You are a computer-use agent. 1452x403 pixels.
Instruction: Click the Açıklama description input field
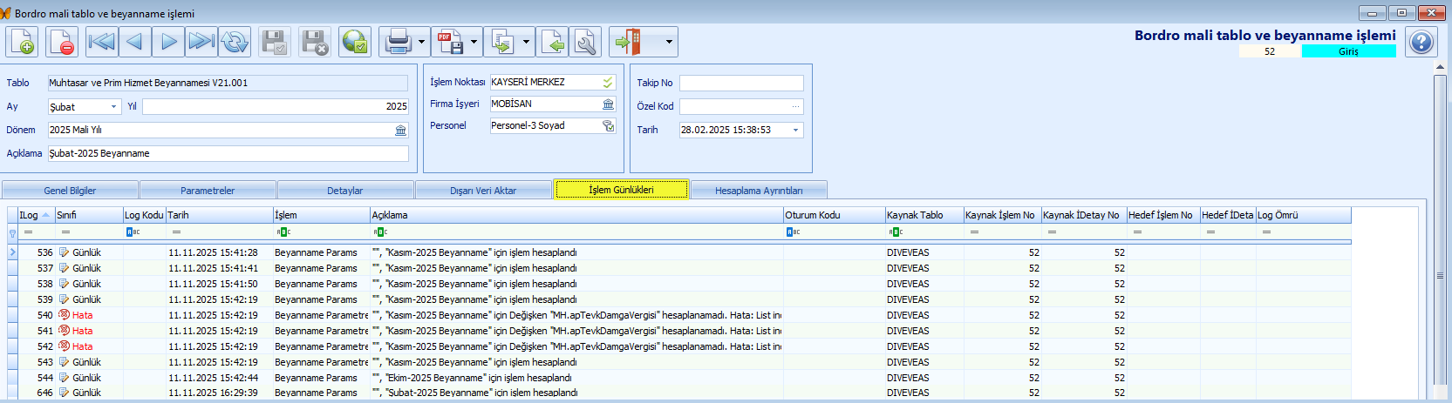point(228,154)
